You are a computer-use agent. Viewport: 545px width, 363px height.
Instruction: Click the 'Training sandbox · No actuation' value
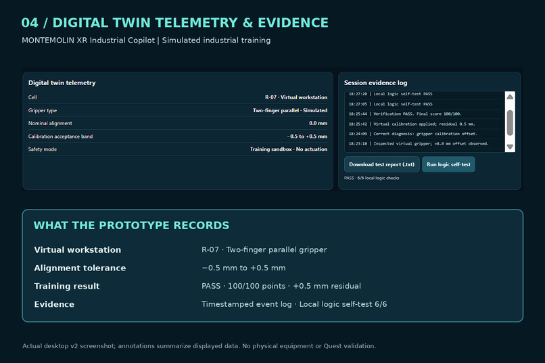289,149
